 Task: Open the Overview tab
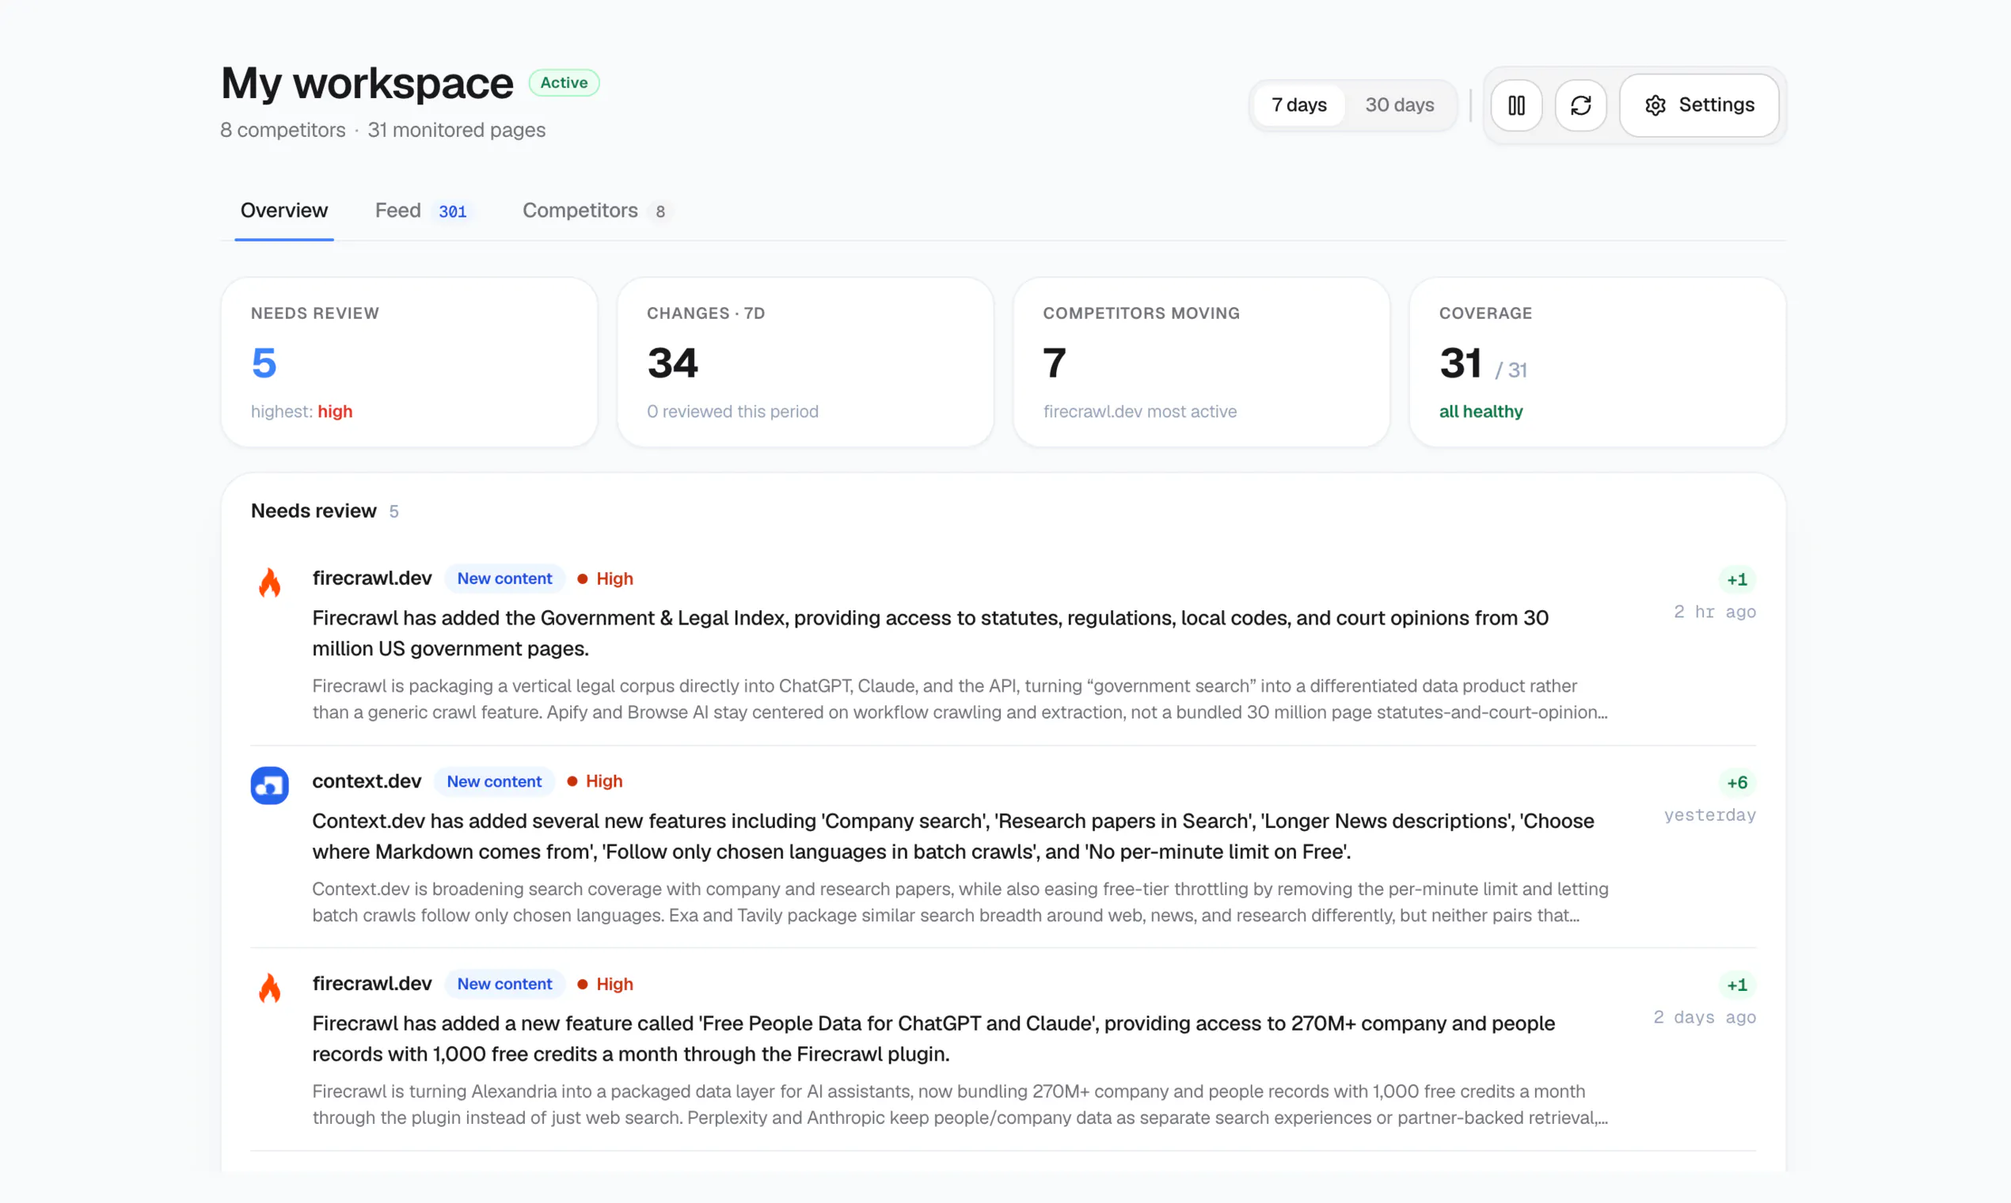click(283, 211)
